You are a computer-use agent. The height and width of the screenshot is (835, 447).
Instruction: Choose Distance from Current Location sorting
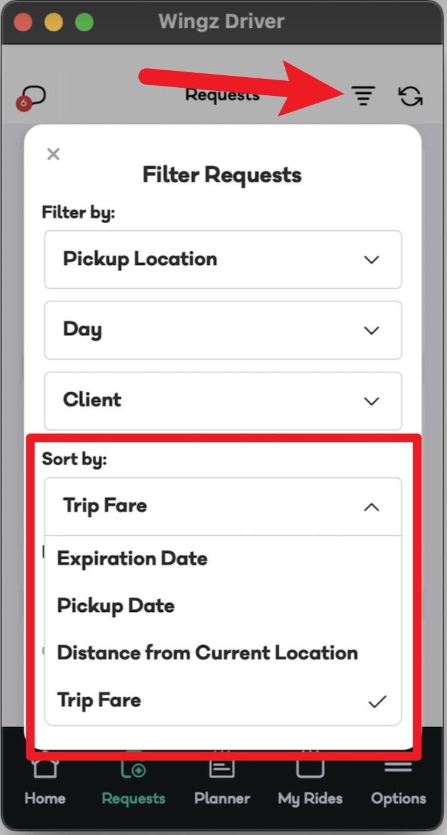click(207, 653)
